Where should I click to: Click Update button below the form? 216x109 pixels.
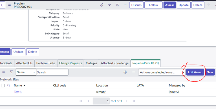click(x=18, y=52)
